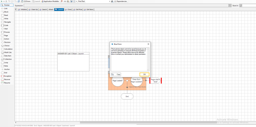The width and height of the screenshot is (256, 127).
Task: Switch to the Initialise page tab
Action: (22, 9)
